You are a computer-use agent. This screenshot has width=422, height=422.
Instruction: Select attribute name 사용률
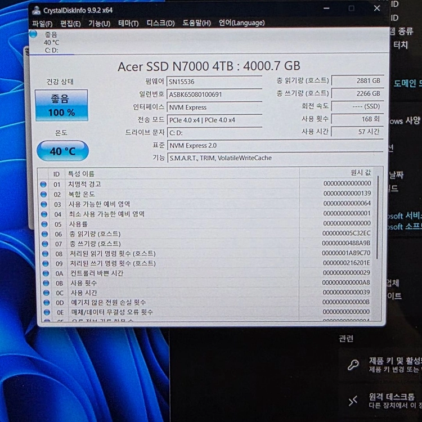pyautogui.click(x=78, y=224)
